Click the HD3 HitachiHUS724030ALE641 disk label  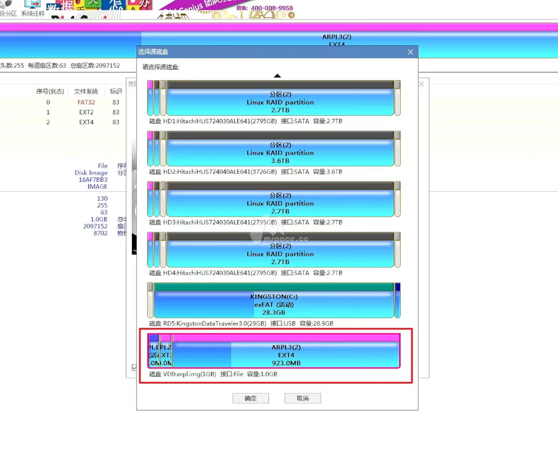tap(246, 223)
